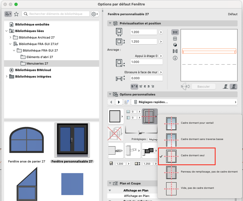The image size is (243, 201).
Task: Select the Eléments d'abri 27 folder
Action: (40, 57)
